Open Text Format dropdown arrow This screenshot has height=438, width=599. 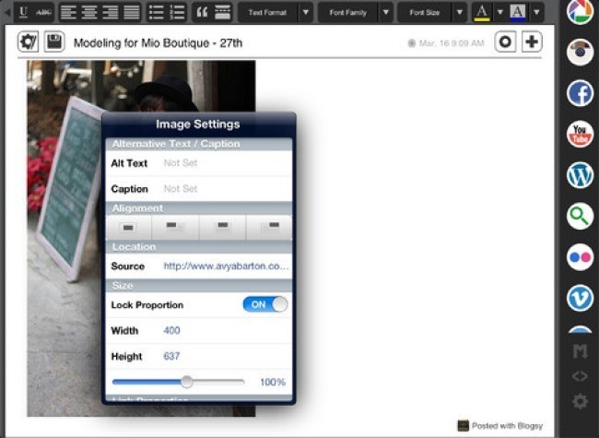pos(306,12)
